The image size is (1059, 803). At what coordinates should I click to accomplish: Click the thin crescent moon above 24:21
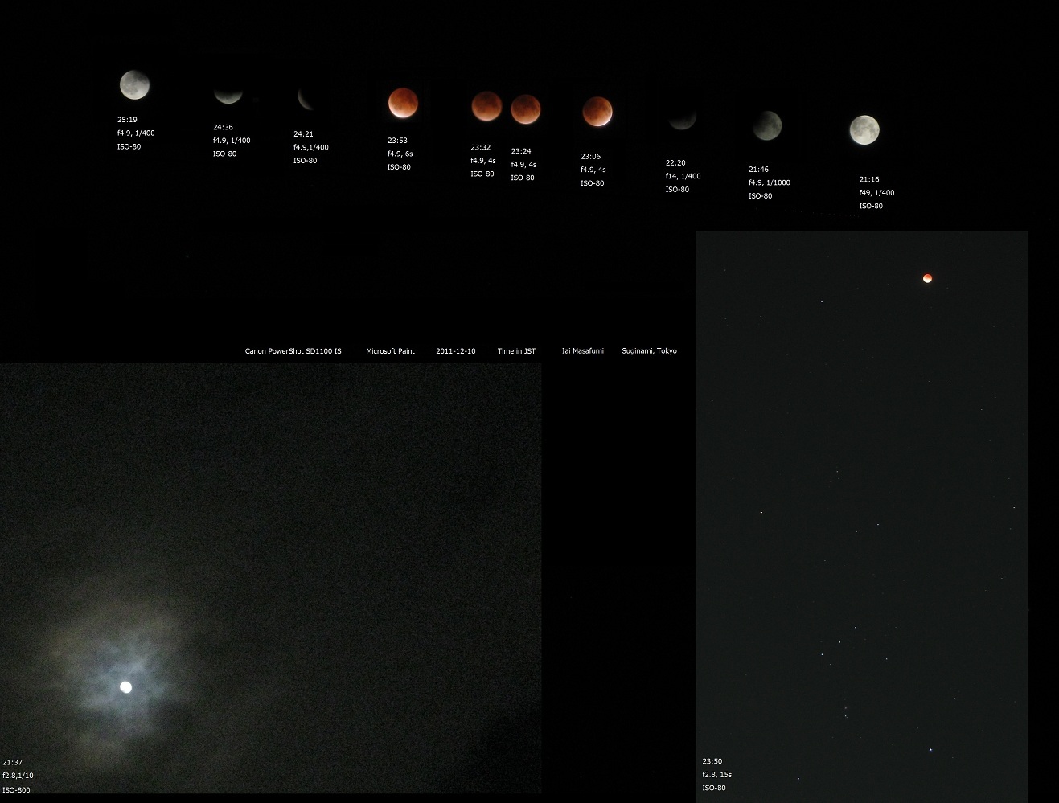306,99
